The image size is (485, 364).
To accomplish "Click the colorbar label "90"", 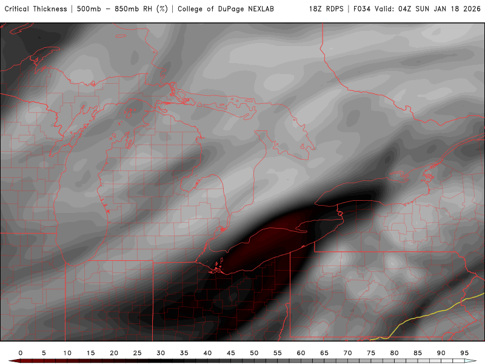I will 441,353.
